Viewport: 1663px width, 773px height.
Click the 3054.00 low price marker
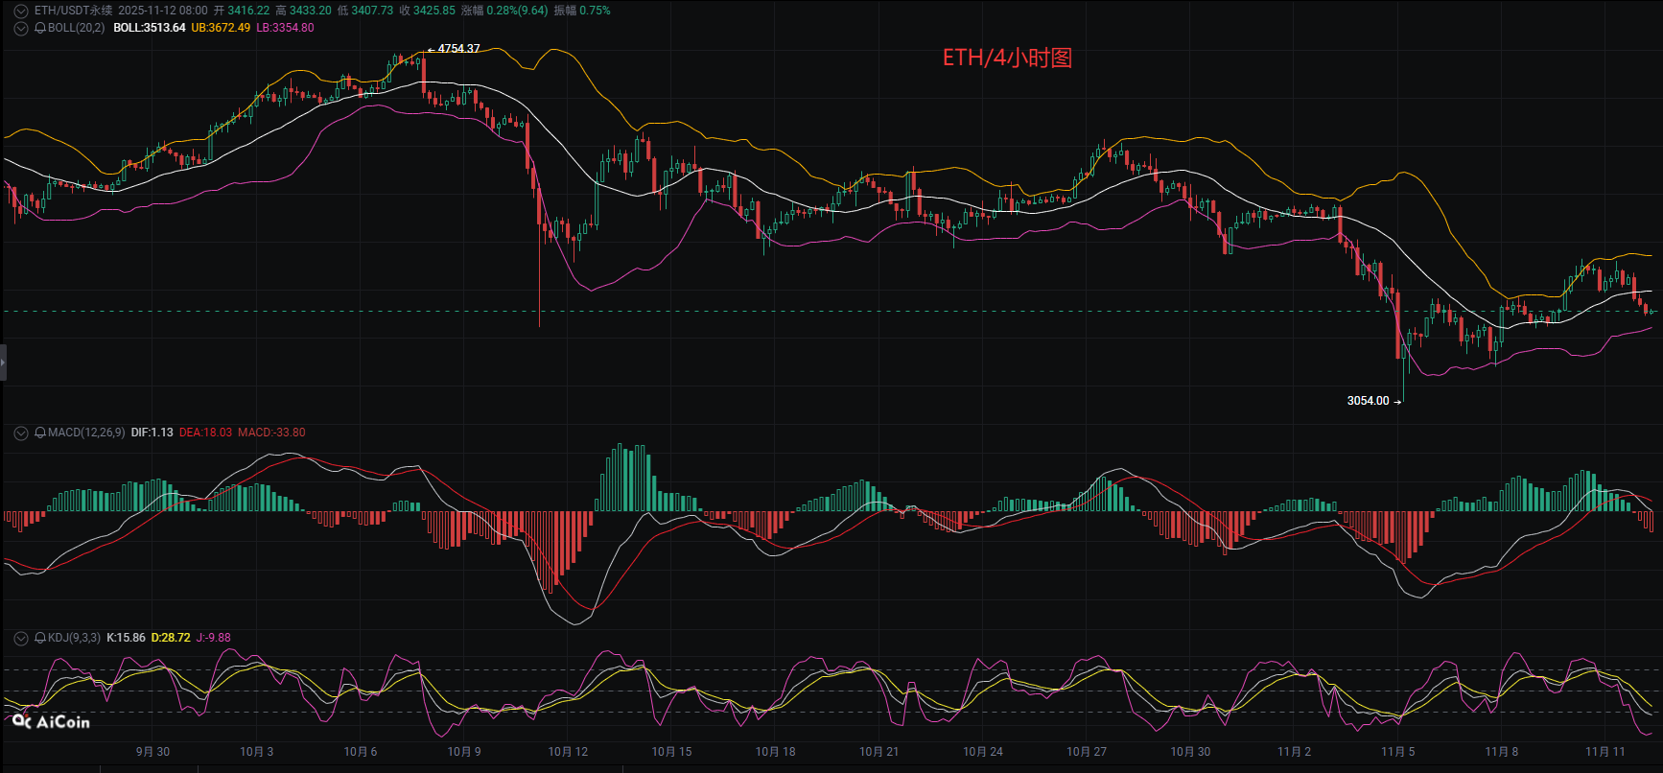[x=1368, y=401]
